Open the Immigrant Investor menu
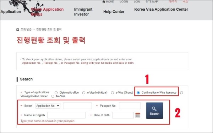 point(83,12)
